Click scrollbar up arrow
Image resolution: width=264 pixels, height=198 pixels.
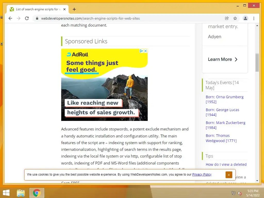(x=257, y=26)
